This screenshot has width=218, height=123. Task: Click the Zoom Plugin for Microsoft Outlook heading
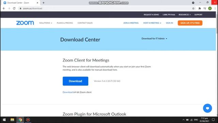[x=94, y=114]
